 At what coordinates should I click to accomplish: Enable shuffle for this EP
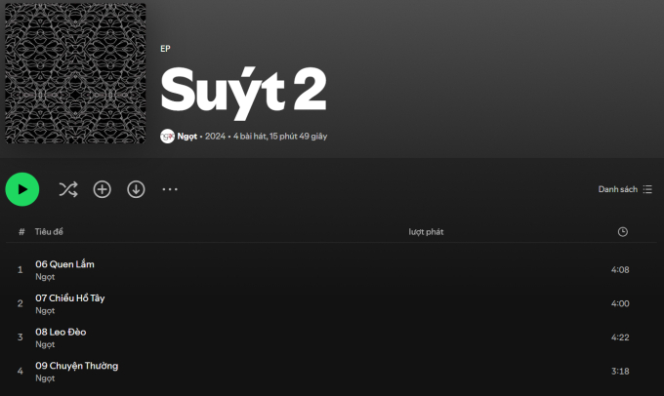68,189
